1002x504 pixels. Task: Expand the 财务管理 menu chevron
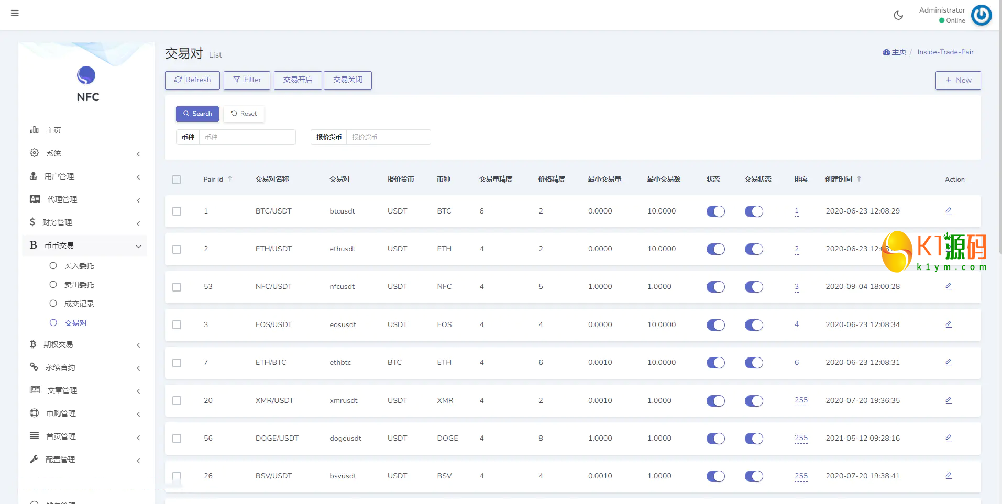coord(138,223)
